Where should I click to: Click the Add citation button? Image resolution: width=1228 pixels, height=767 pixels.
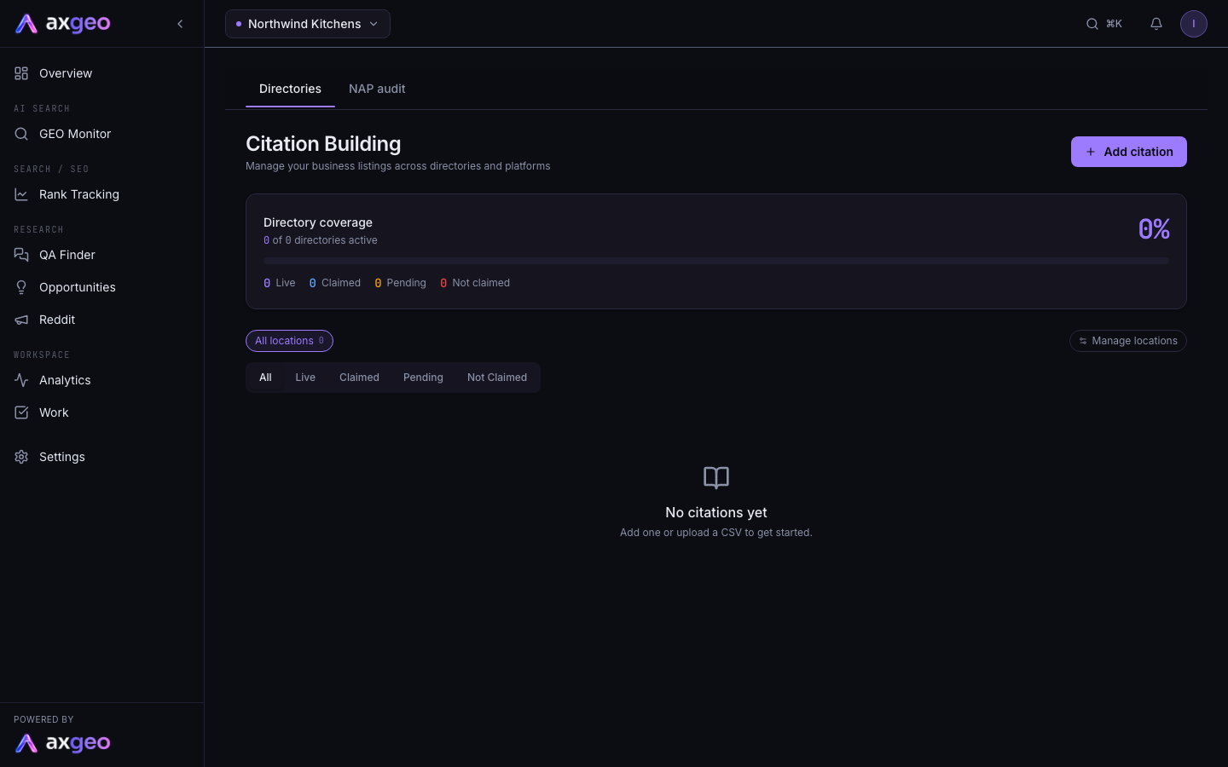(1129, 152)
